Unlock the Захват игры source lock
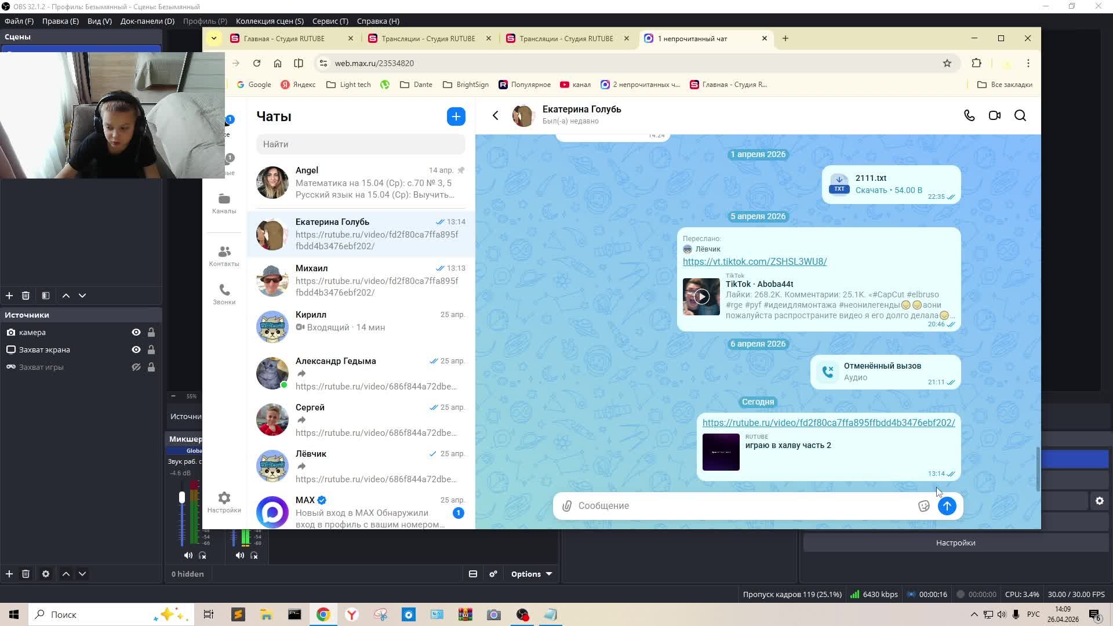Screen dimensions: 1113x626 pos(151,367)
